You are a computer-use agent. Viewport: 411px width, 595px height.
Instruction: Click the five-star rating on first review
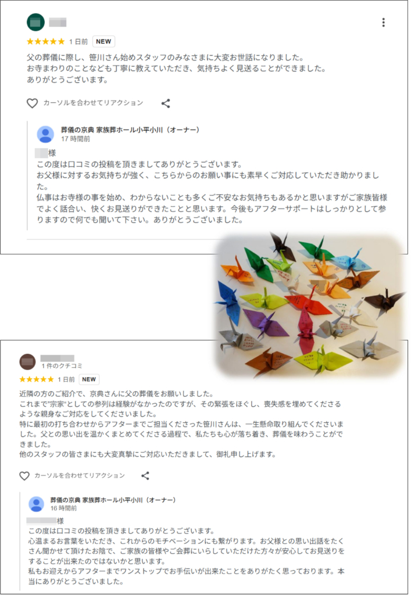pyautogui.click(x=46, y=41)
